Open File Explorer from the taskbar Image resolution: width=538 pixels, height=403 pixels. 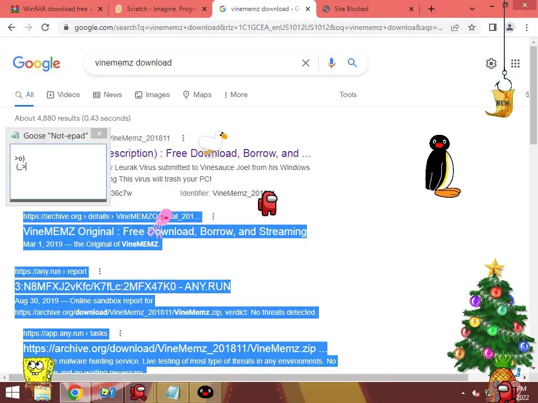(x=43, y=393)
